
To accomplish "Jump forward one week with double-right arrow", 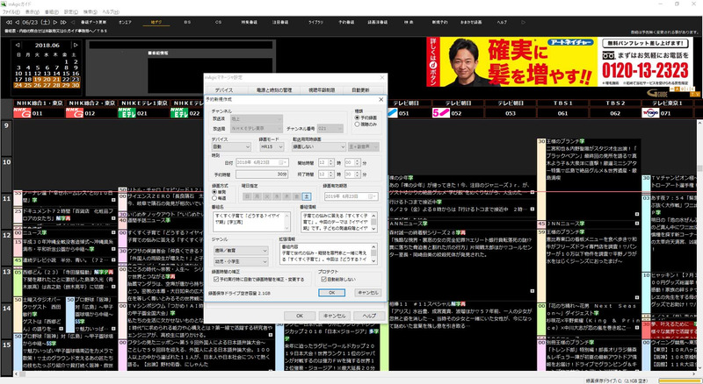I will click(x=63, y=22).
